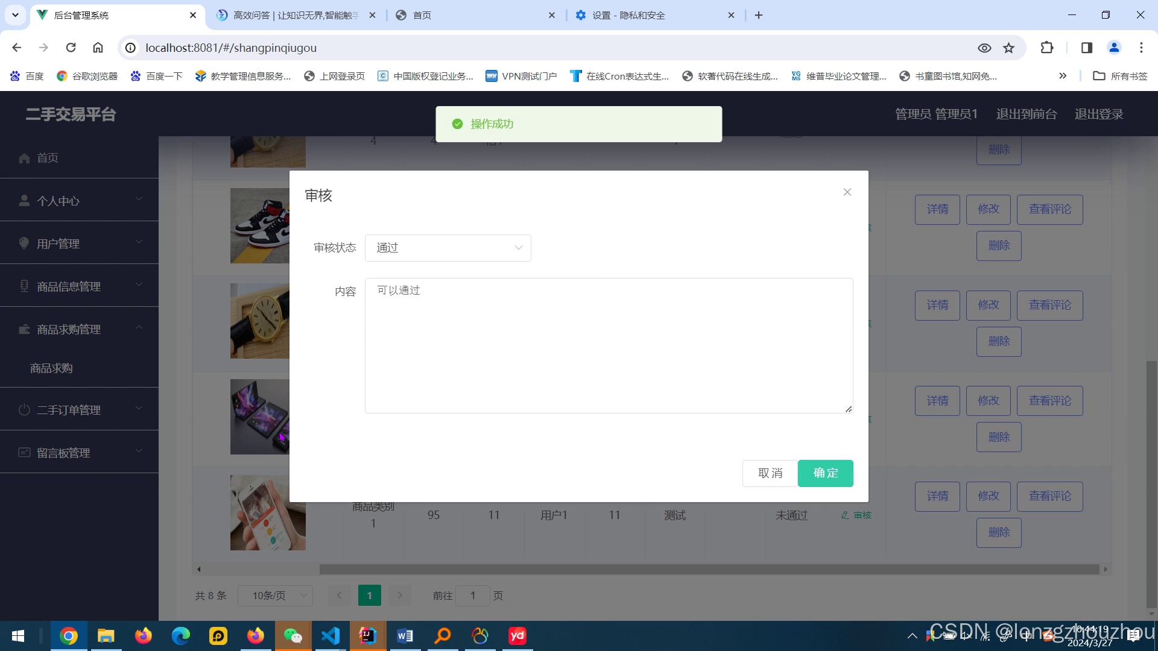This screenshot has height=651, width=1158.
Task: Switch to the 设置 - 隐私和安全 tab
Action: (628, 15)
